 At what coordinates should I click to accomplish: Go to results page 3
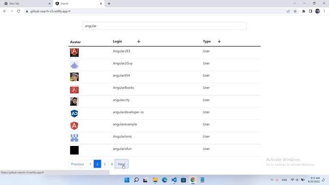tap(104, 164)
